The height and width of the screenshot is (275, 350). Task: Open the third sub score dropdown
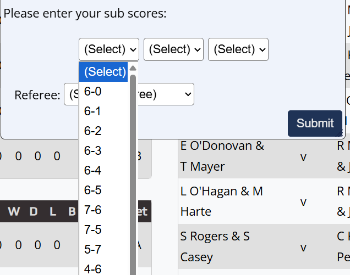[238, 49]
